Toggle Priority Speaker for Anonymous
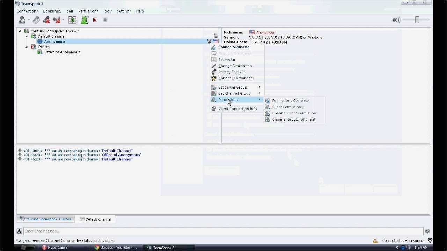447x251 pixels. point(232,72)
